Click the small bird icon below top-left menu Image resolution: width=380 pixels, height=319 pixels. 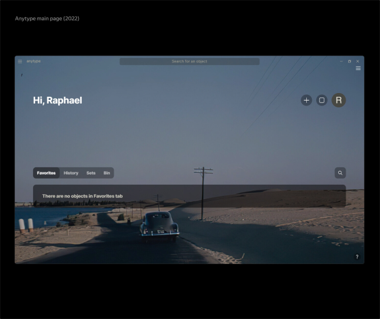(22, 75)
